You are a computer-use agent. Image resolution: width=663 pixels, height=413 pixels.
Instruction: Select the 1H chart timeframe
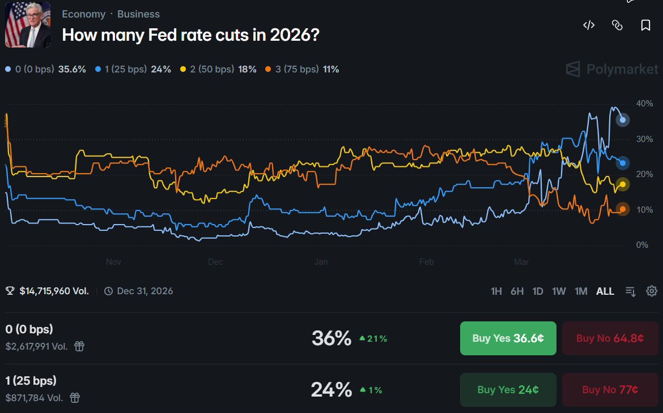(496, 291)
